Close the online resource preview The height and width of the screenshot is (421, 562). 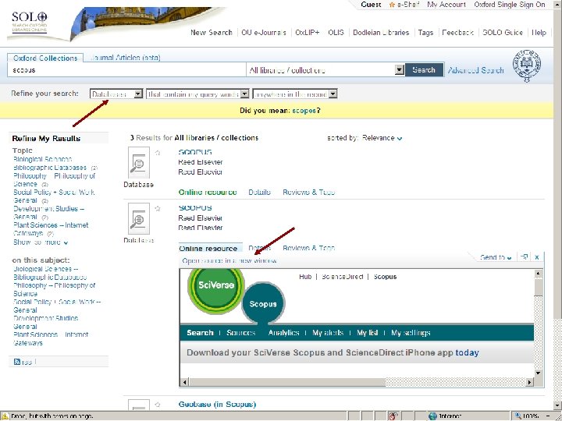[x=536, y=257]
